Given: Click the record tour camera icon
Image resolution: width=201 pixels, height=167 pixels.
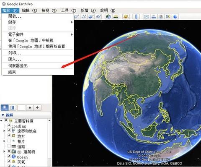Looking at the screenshot, I should (x=98, y=17).
